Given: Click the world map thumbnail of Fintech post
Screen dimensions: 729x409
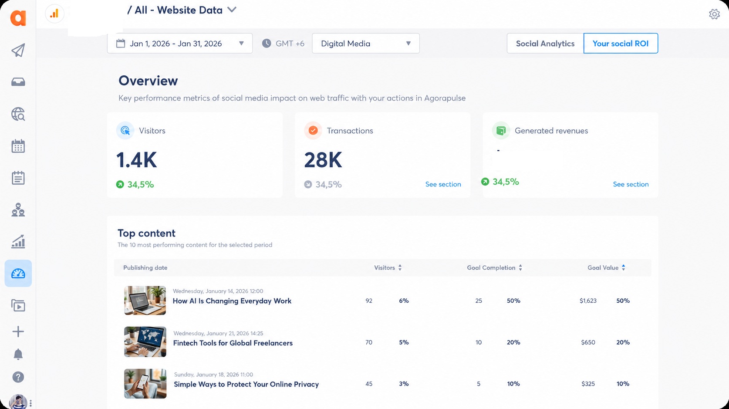Looking at the screenshot, I should click(x=145, y=342).
